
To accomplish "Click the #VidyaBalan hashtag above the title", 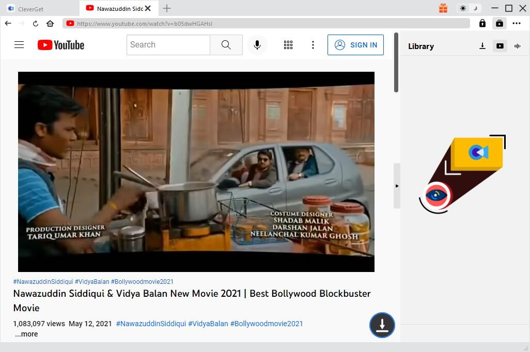I will coord(92,282).
